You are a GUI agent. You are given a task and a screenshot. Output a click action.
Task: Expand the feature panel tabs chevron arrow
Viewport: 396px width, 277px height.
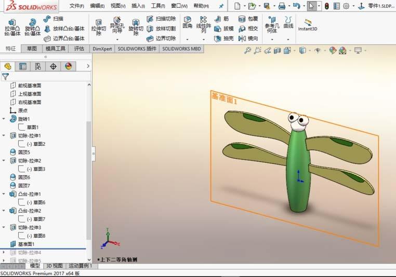click(88, 66)
